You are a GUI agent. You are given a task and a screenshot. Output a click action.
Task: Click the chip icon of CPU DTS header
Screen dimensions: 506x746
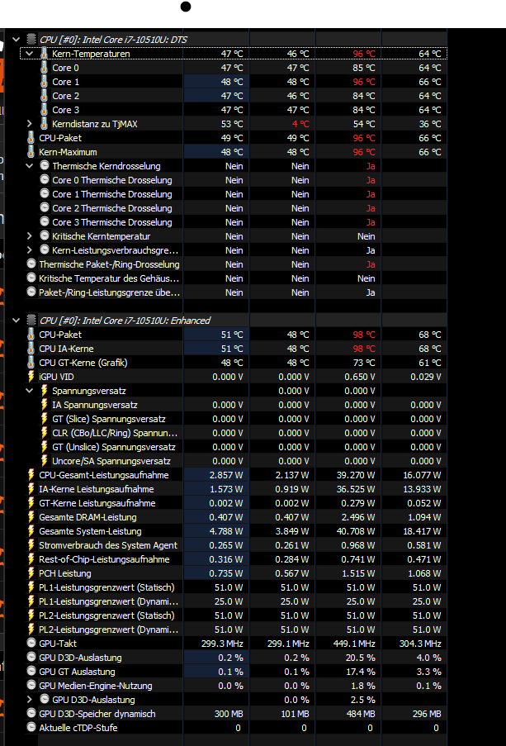pyautogui.click(x=31, y=40)
